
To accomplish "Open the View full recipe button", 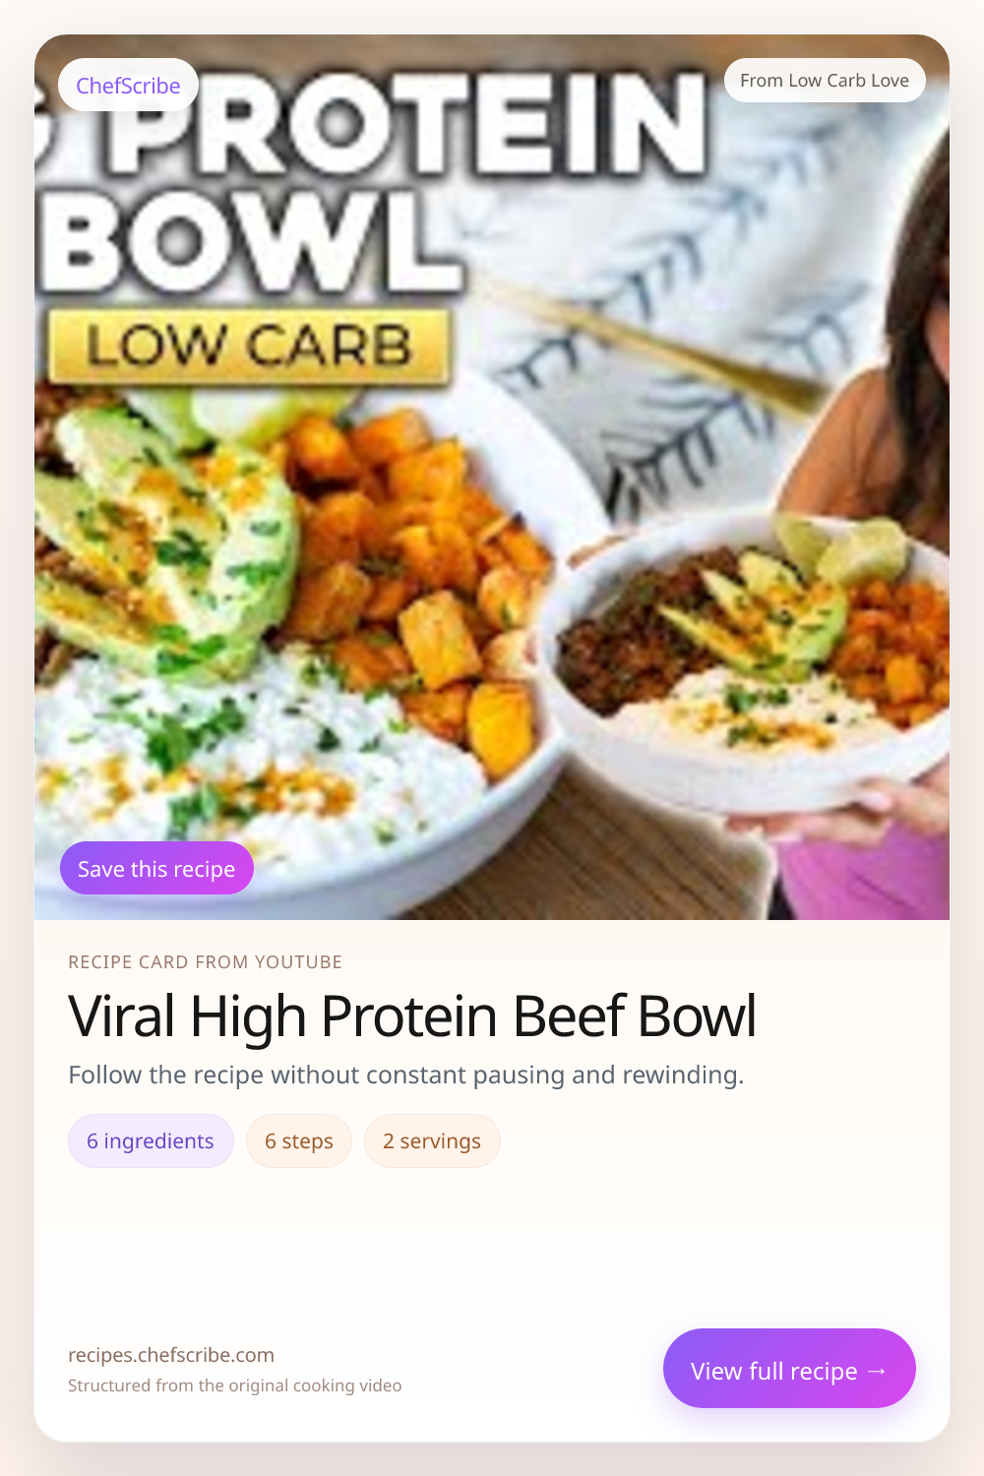I will (789, 1369).
